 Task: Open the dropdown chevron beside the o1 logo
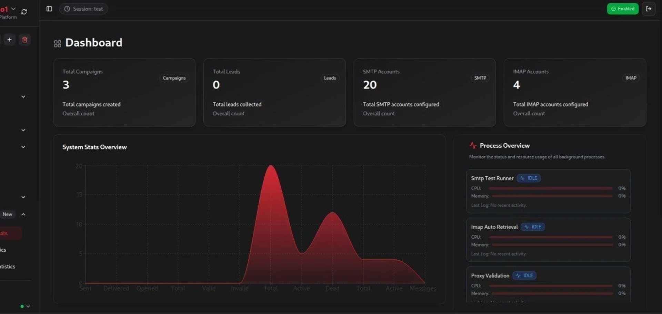tap(13, 9)
